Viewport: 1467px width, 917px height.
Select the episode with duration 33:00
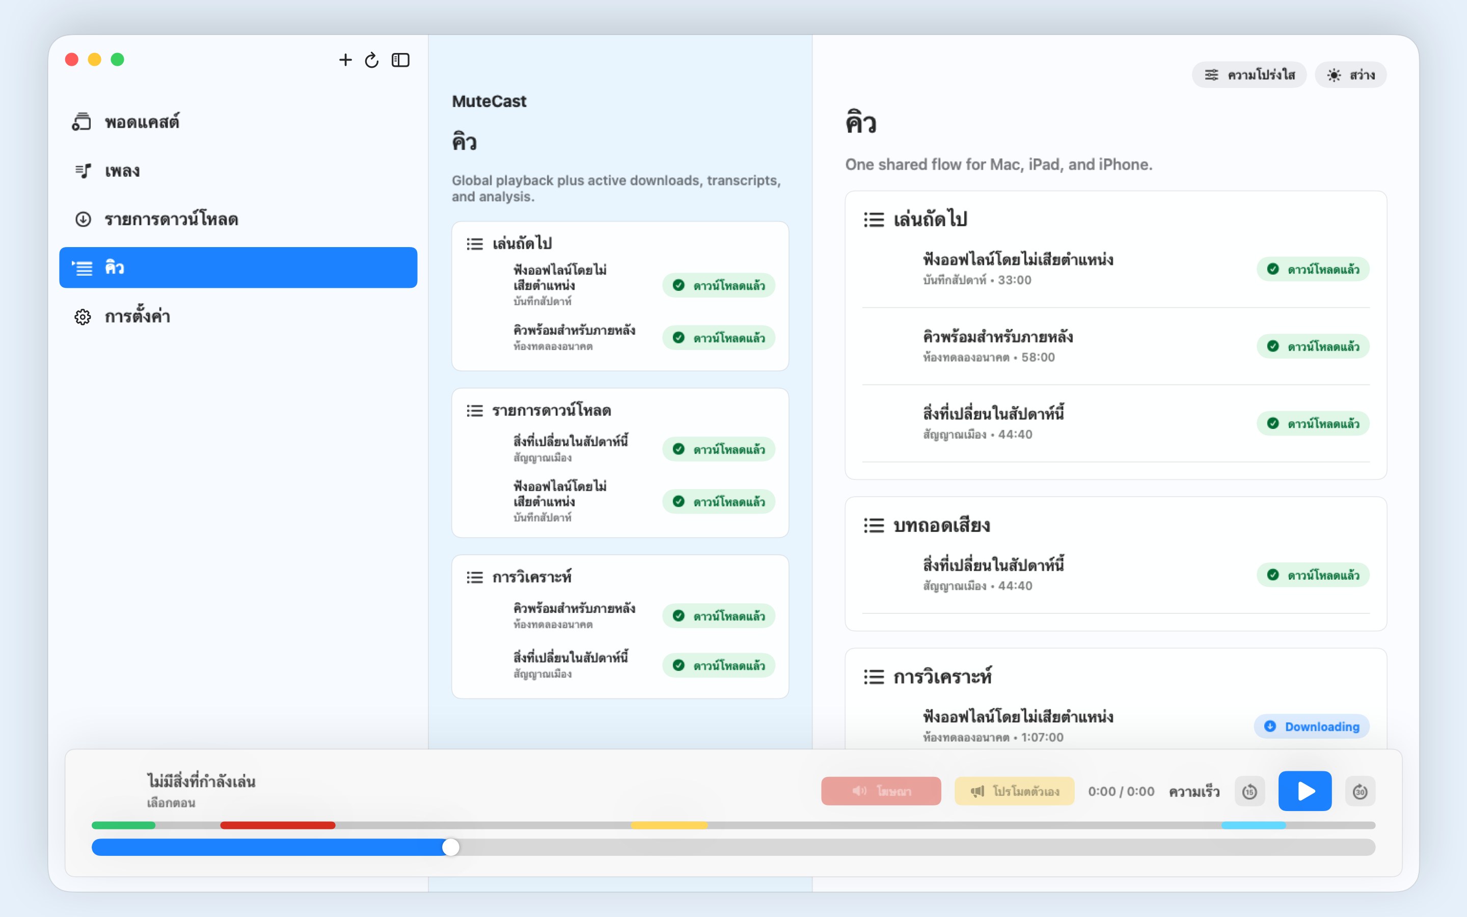[x=1116, y=268]
